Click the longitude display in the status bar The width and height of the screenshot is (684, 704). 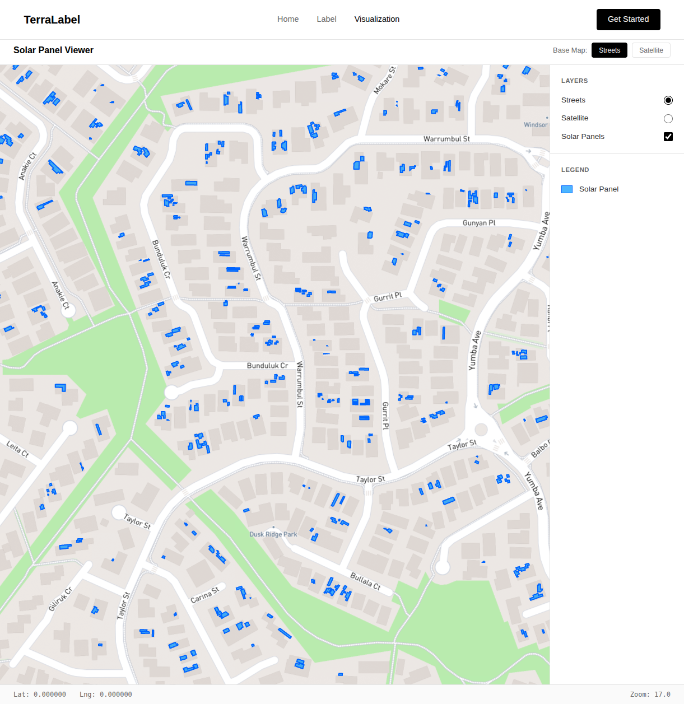coord(105,694)
